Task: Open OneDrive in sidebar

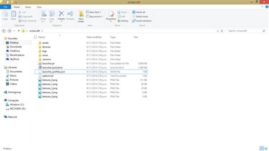Action: click(15, 51)
